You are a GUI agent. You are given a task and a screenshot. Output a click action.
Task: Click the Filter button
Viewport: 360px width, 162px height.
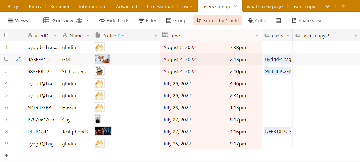pyautogui.click(x=148, y=21)
